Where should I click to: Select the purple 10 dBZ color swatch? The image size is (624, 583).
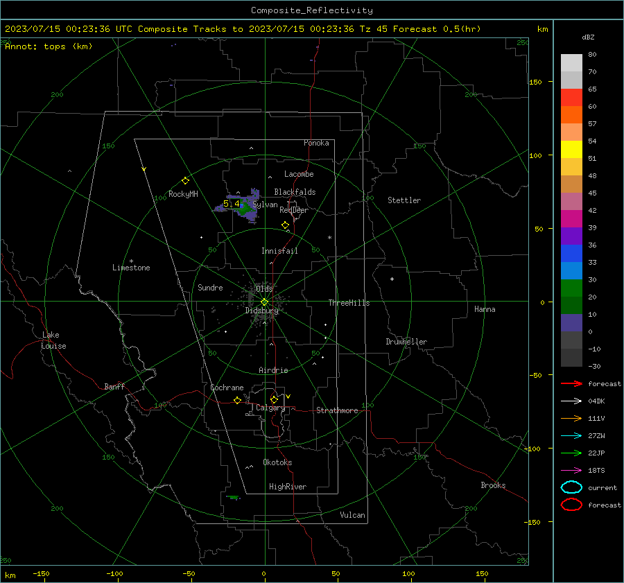(x=571, y=322)
